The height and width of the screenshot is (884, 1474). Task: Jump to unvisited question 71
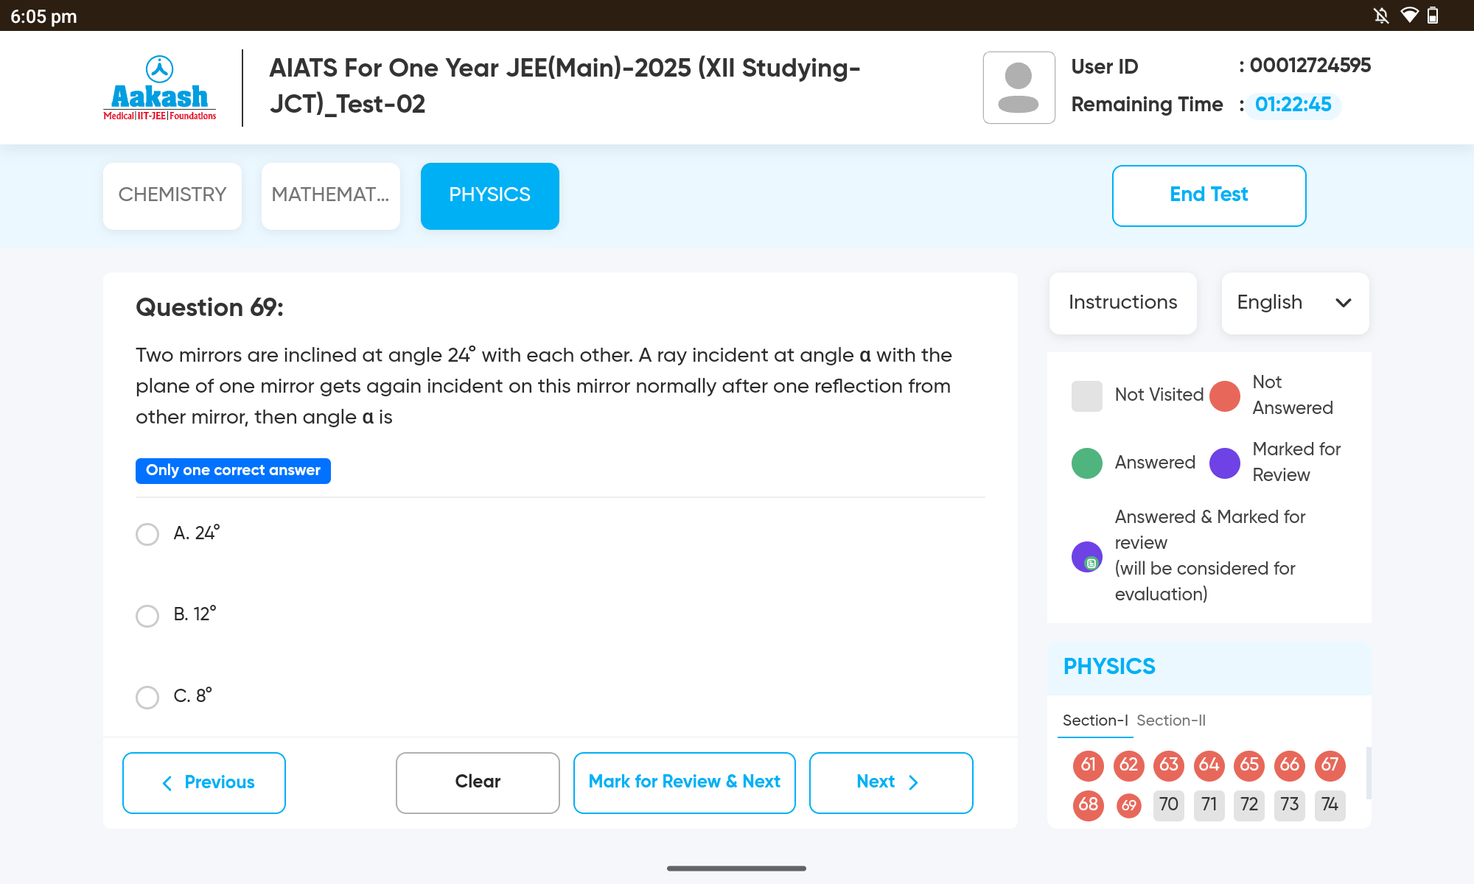1209,804
